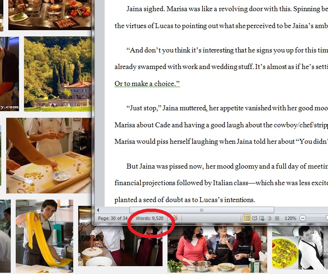Screen dimensions: 328x274
Task: Switch to Full Screen Reading view
Action: coord(254,218)
